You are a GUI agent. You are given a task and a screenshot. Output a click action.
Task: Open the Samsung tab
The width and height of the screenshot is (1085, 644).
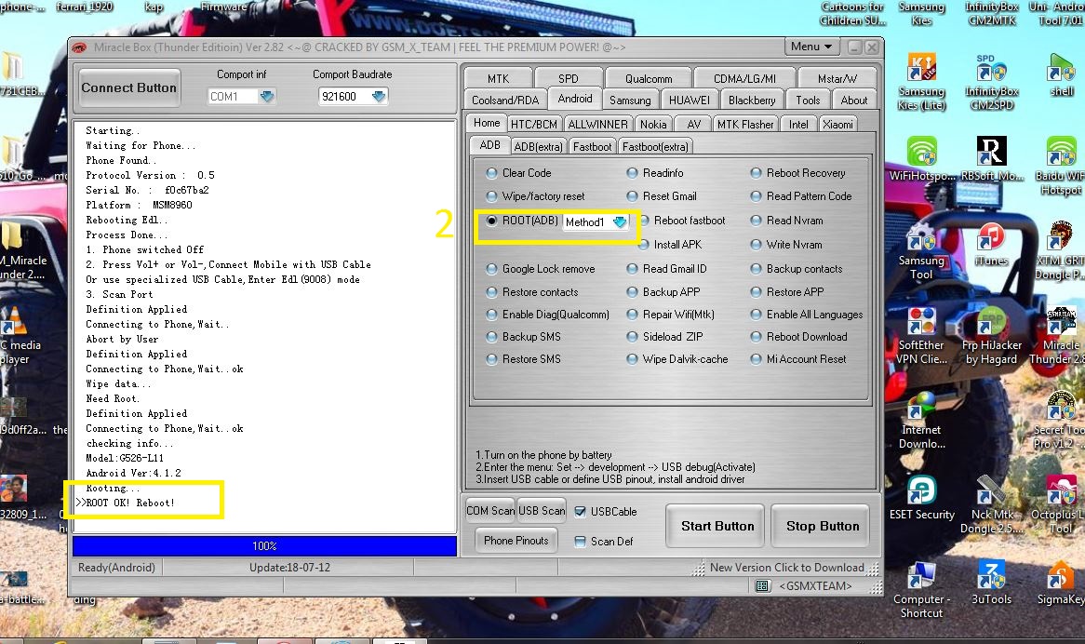pyautogui.click(x=630, y=101)
